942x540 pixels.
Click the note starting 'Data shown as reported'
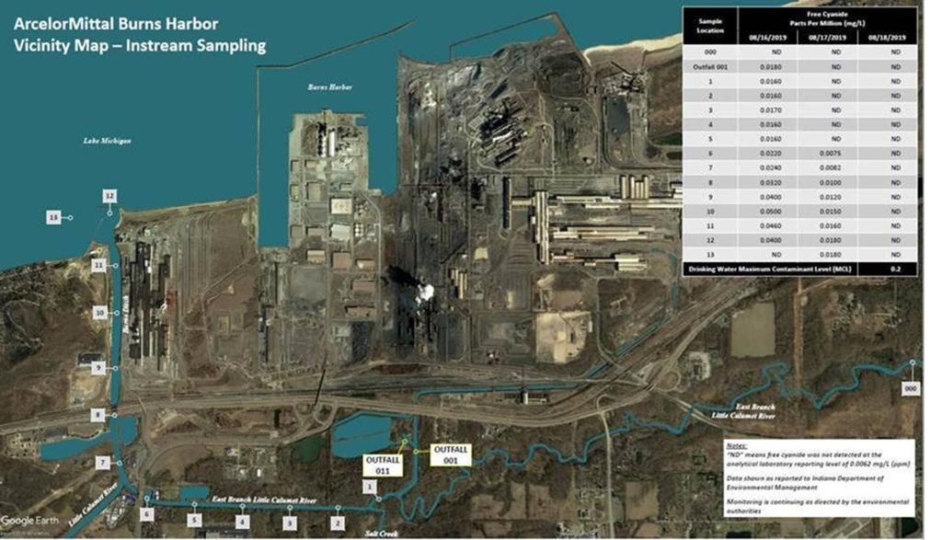pos(805,484)
